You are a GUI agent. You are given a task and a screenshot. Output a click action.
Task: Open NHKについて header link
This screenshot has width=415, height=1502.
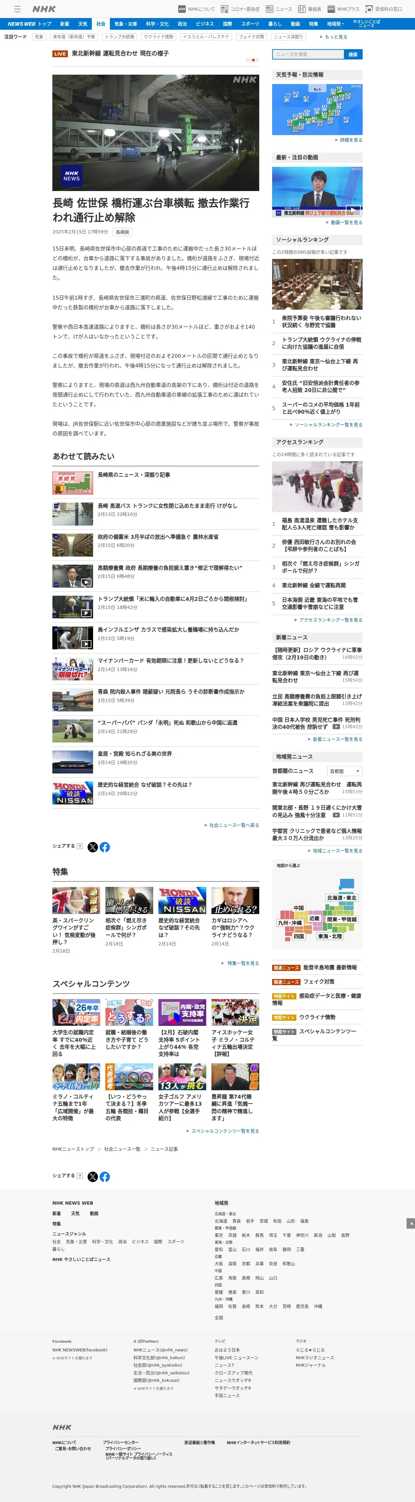pos(197,9)
